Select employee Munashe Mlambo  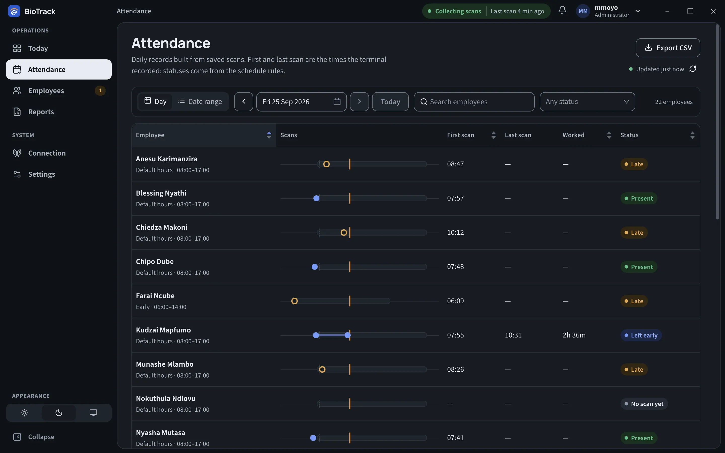coord(165,364)
